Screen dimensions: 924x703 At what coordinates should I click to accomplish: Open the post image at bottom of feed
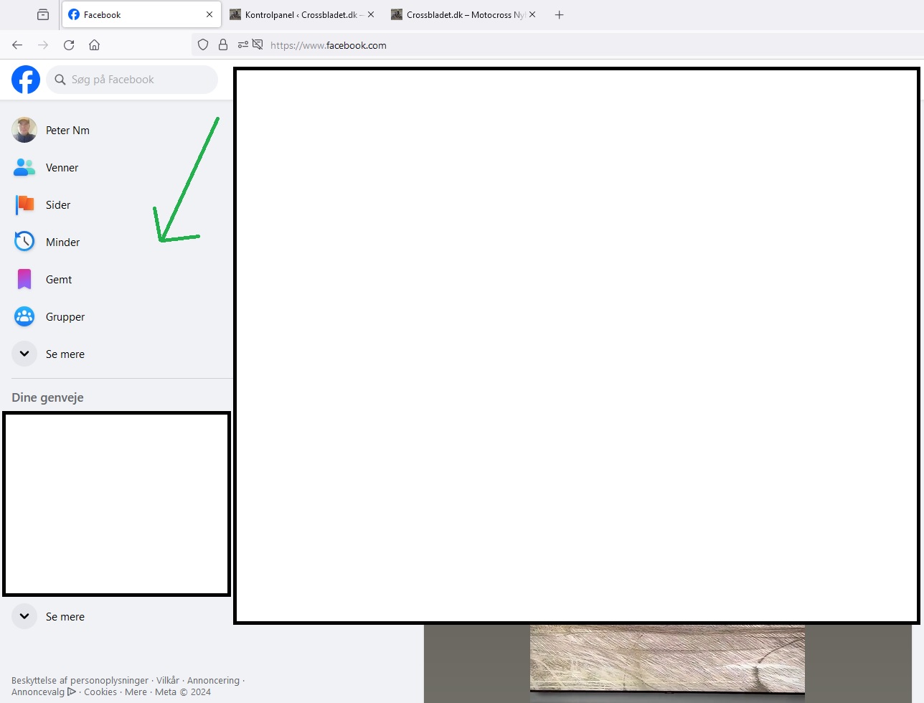point(667,662)
